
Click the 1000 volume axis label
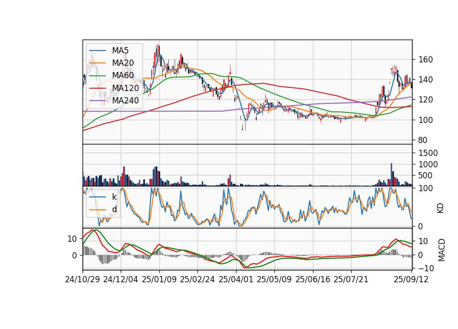[x=428, y=164]
